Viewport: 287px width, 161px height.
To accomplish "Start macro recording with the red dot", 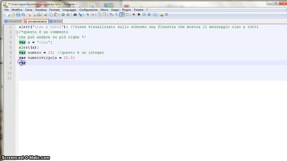I will point(134,15).
